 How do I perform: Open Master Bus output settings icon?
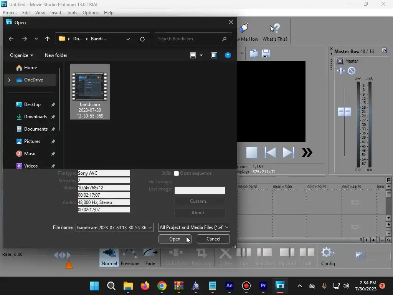tap(340, 61)
